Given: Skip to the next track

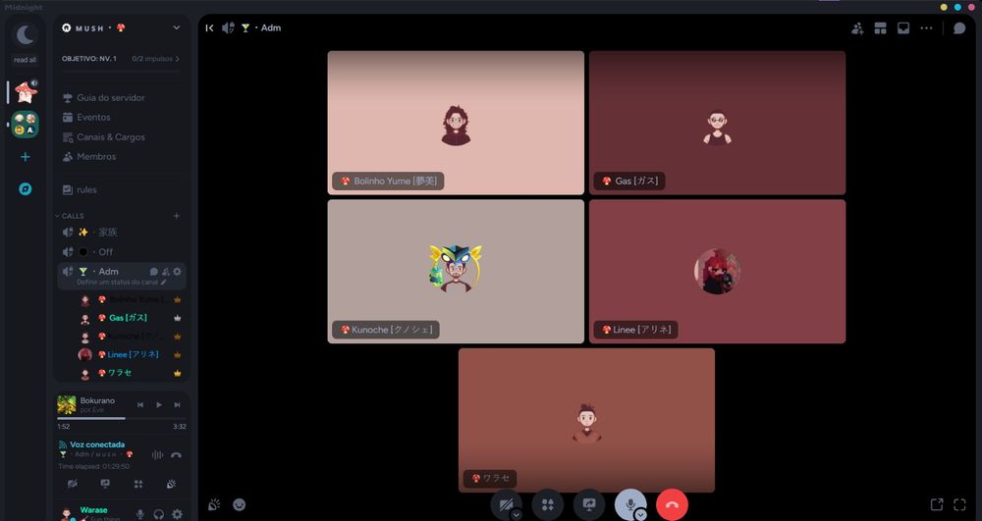Looking at the screenshot, I should coord(177,405).
